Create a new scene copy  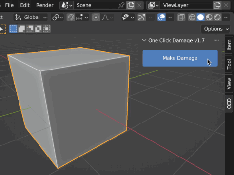tap(131, 5)
